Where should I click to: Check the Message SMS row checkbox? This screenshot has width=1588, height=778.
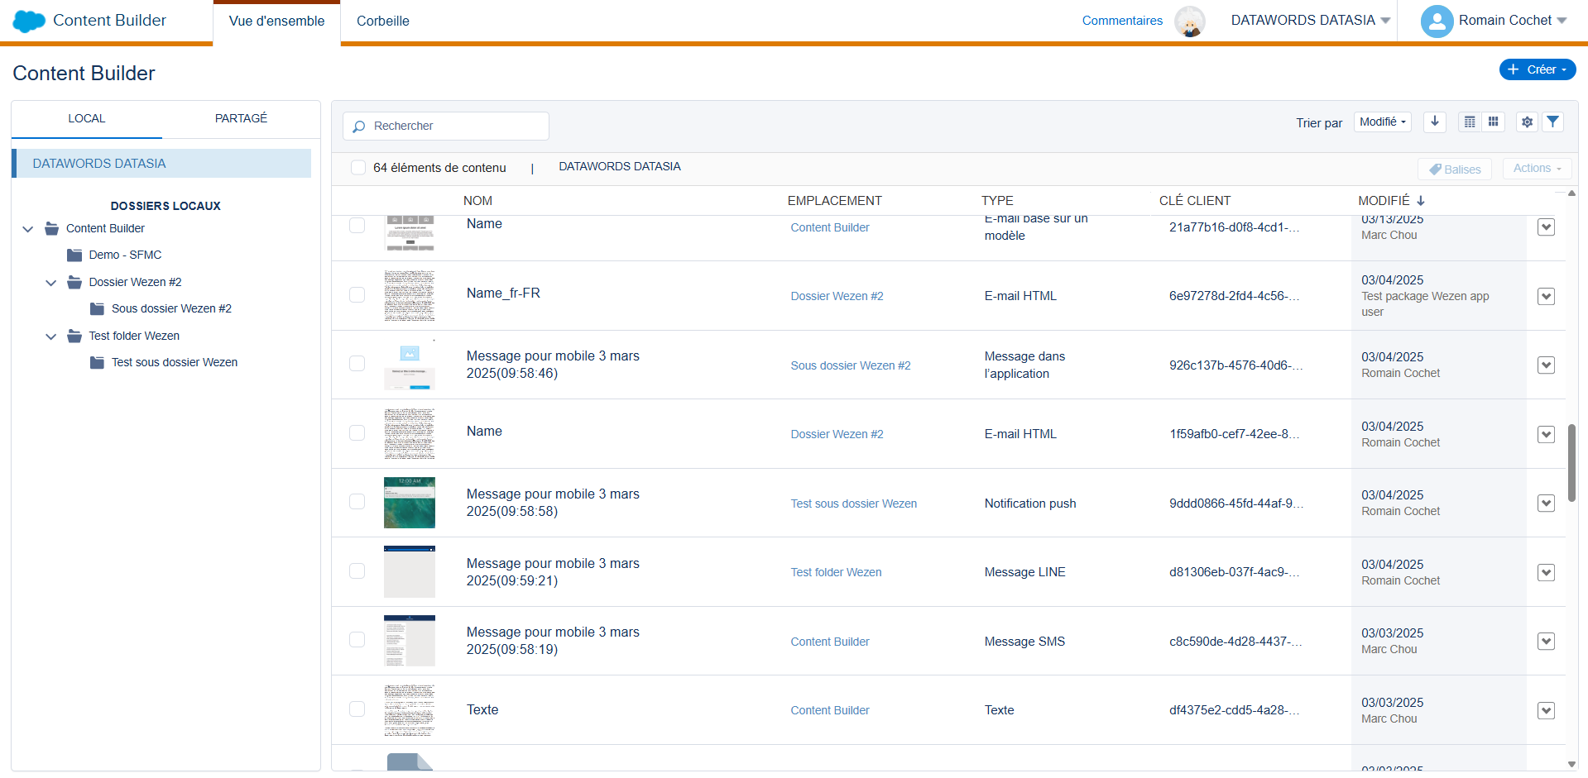click(x=357, y=639)
